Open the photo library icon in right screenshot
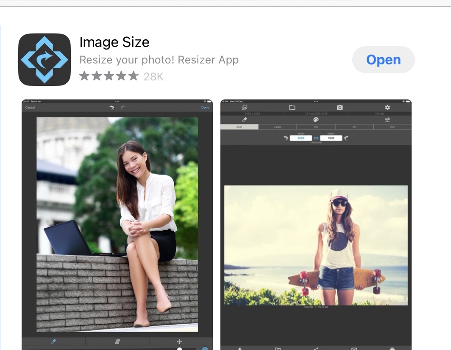 click(245, 107)
